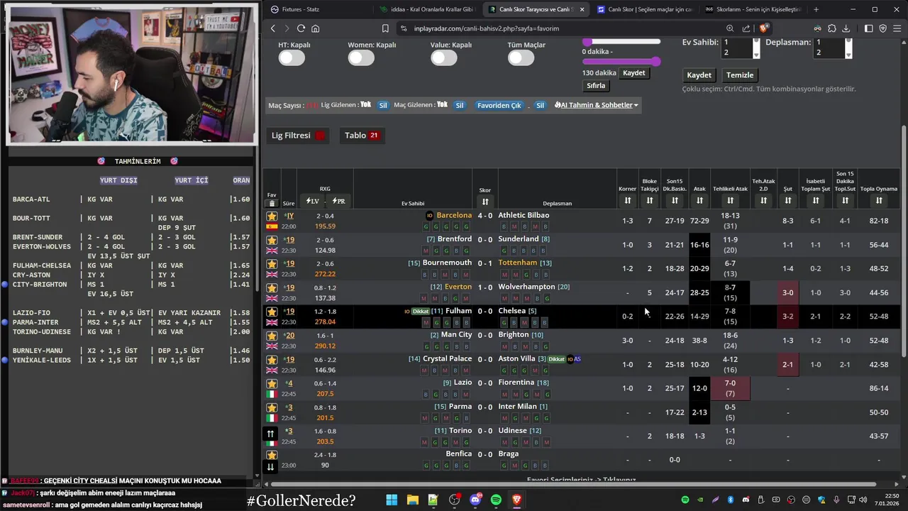
Task: Unstar the Brentford vs Sunderland row
Action: 272,240
